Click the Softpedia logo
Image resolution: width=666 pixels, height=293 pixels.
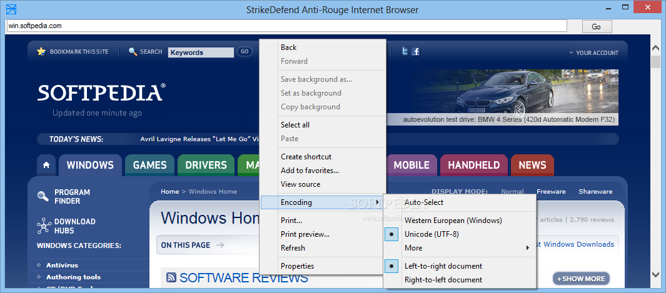click(x=101, y=92)
